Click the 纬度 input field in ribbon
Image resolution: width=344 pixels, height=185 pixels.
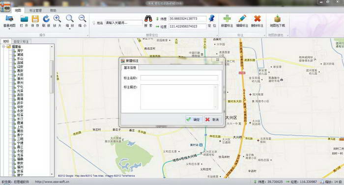click(187, 19)
